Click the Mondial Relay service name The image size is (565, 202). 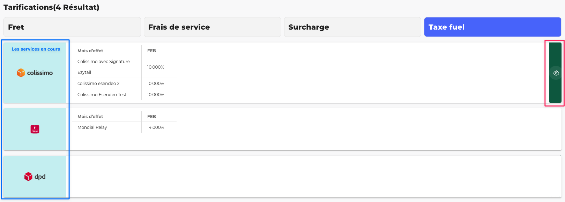point(92,127)
